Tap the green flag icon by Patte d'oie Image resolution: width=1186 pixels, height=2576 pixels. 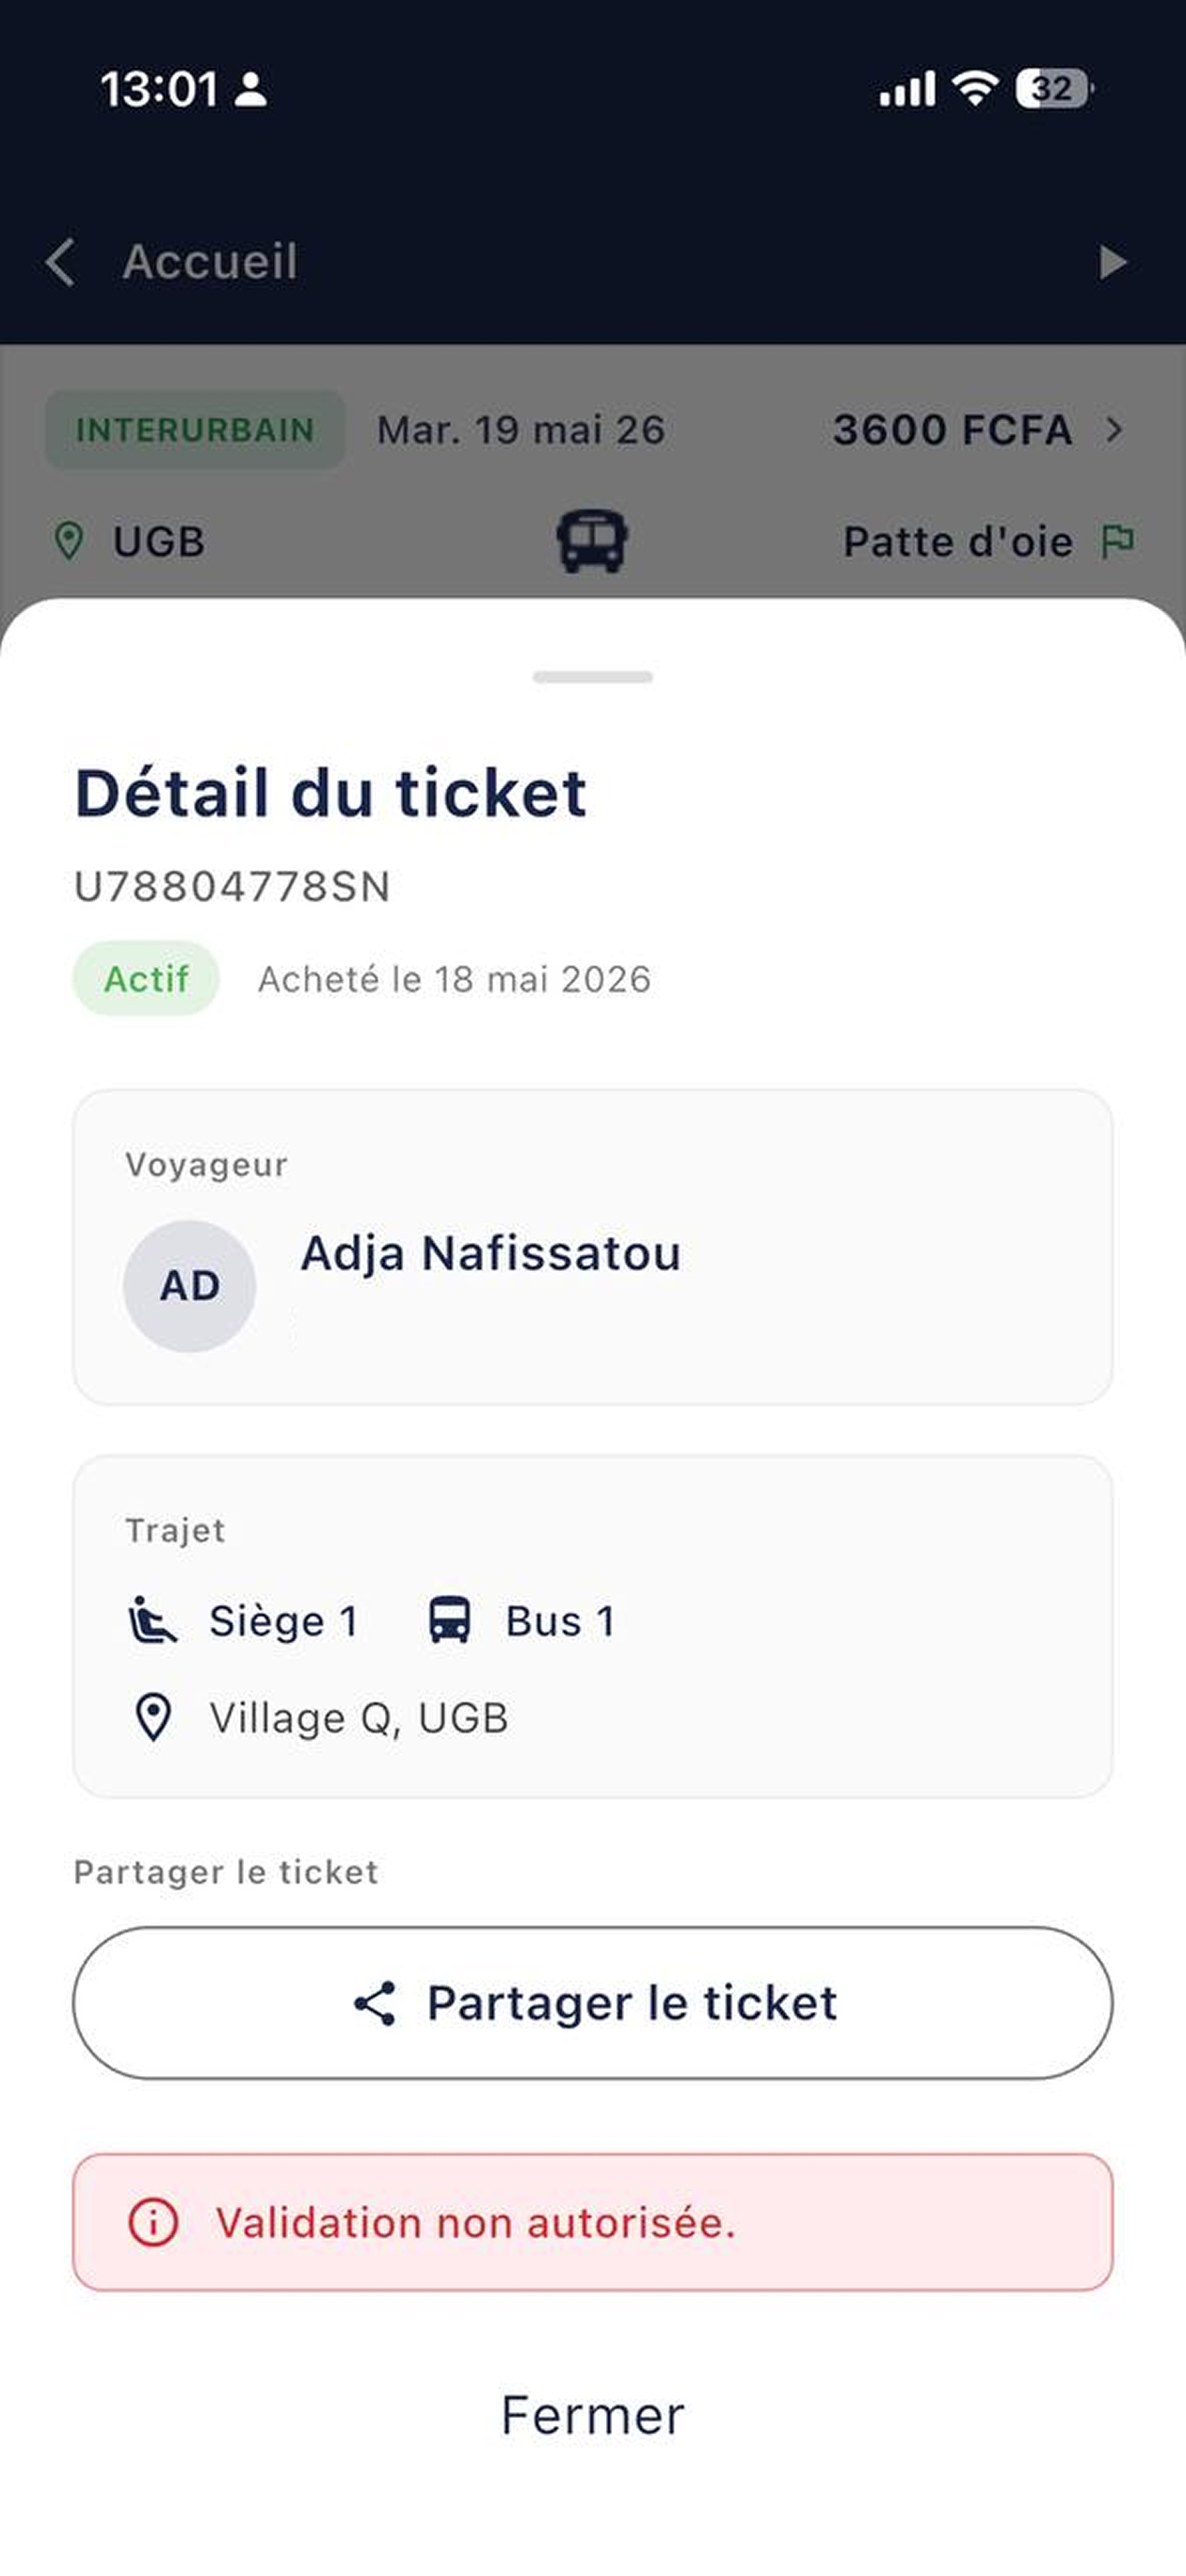1117,541
